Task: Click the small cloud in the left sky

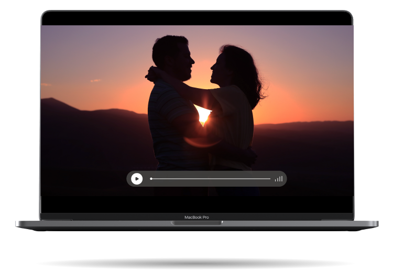Action: [x=95, y=81]
